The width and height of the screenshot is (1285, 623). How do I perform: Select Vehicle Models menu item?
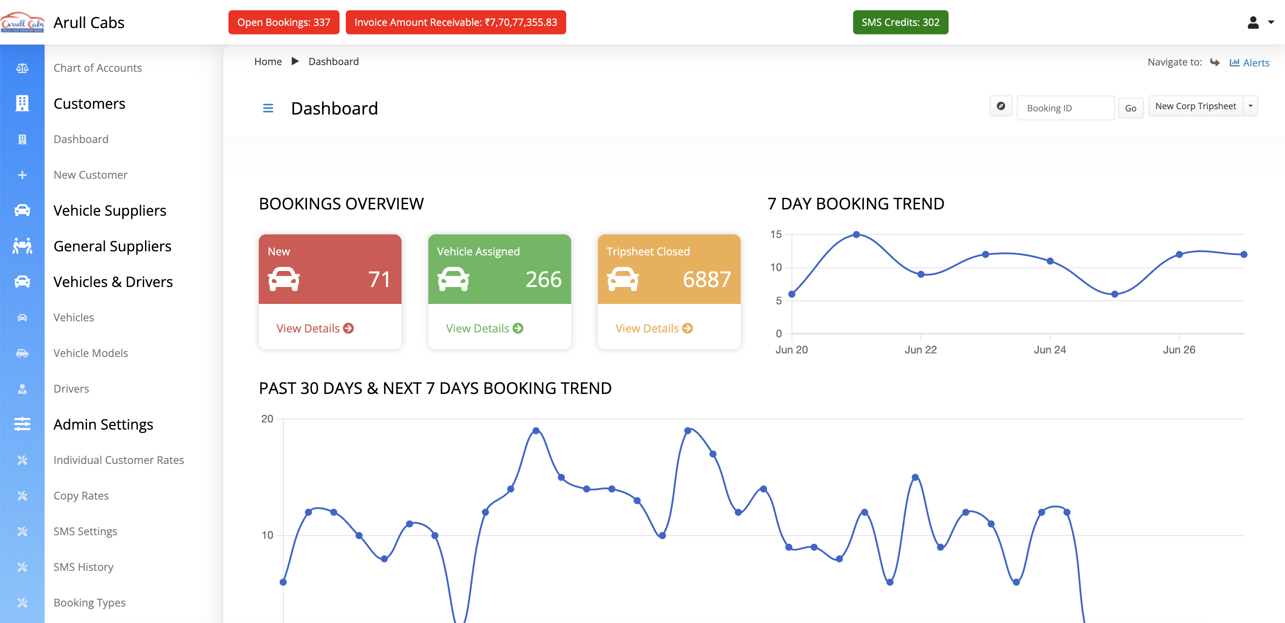[90, 353]
